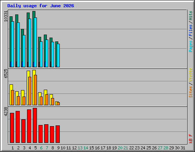
Task: Click the 'Files' legend label
Action: [x=191, y=30]
